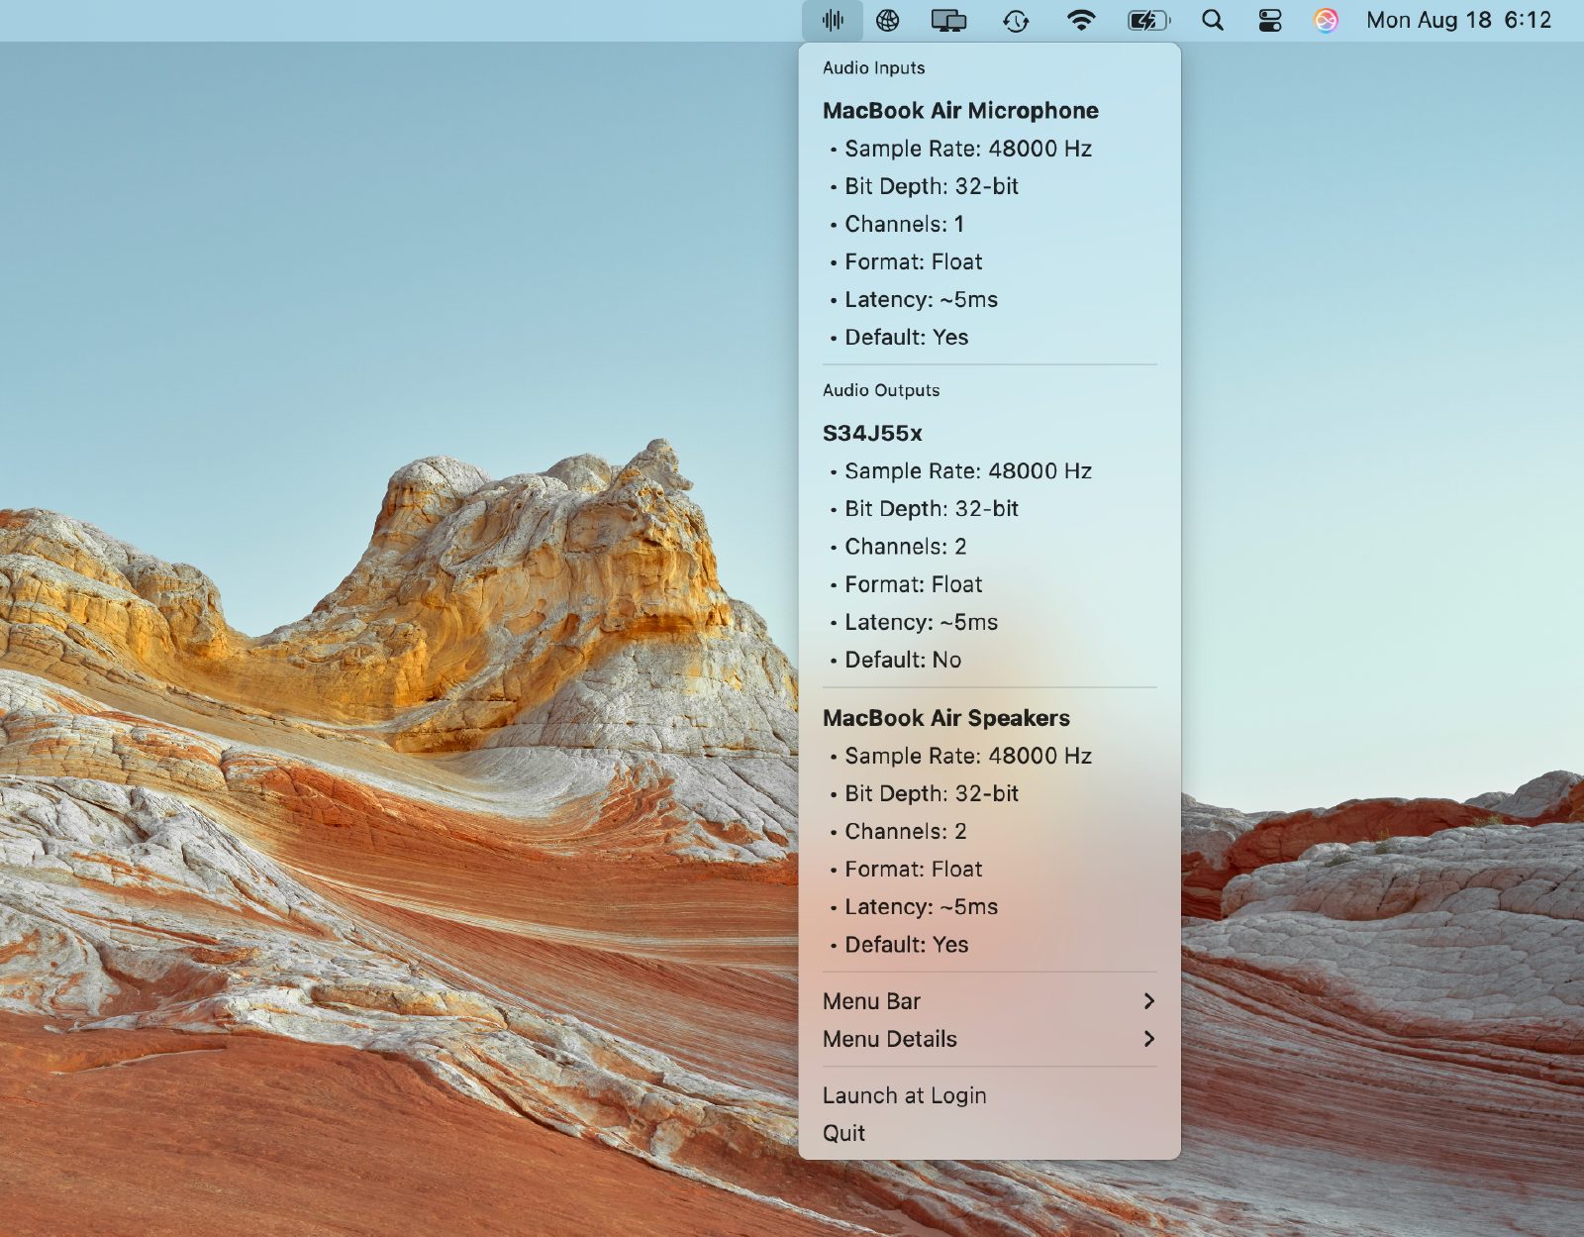Screen dimensions: 1584x1237
Task: Click microphone Bit Depth: 32-bit row
Action: 989,186
